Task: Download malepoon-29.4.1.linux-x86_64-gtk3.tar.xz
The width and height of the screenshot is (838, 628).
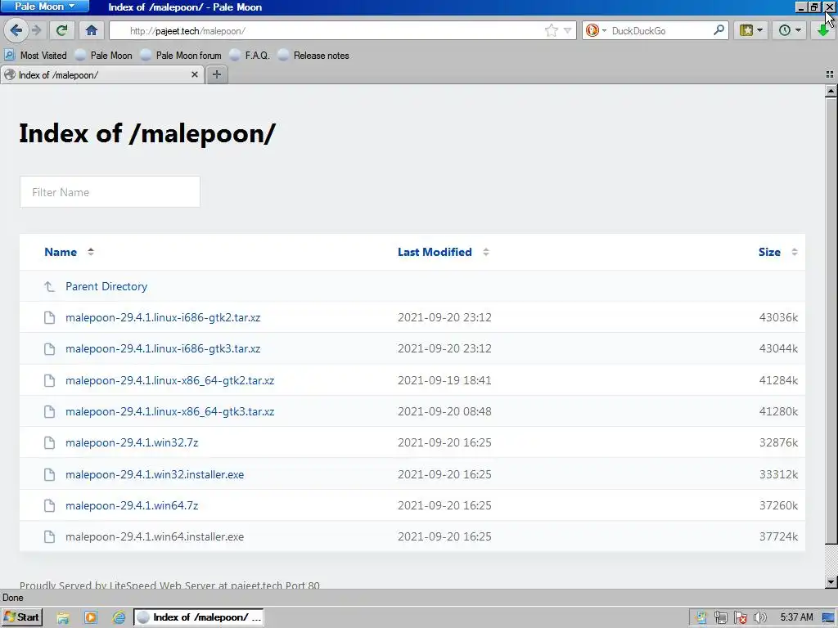Action: [x=170, y=411]
